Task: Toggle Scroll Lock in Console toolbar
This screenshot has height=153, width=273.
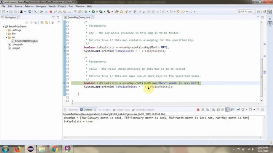Action: tap(218, 110)
